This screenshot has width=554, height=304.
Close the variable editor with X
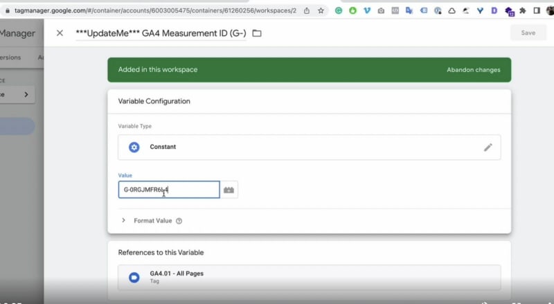point(60,33)
